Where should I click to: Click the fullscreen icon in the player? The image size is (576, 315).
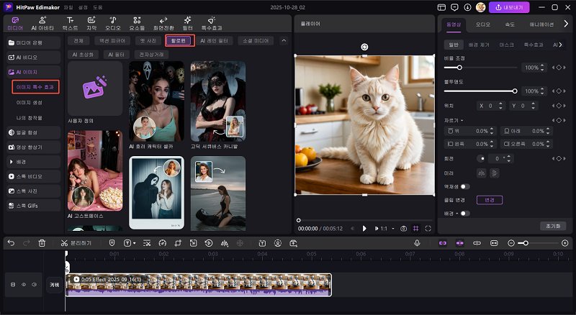pos(428,228)
